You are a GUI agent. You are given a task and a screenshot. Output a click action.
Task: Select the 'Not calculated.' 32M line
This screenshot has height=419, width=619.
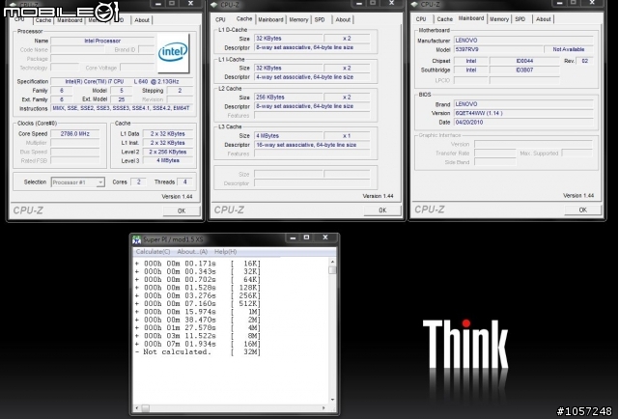(198, 352)
